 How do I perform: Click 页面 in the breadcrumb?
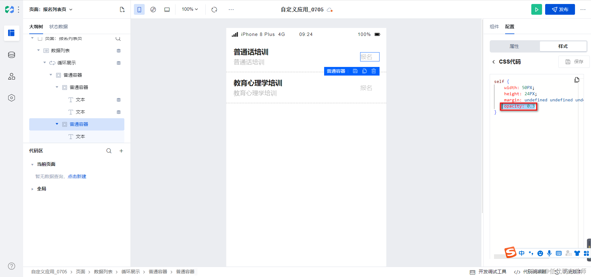(81, 272)
